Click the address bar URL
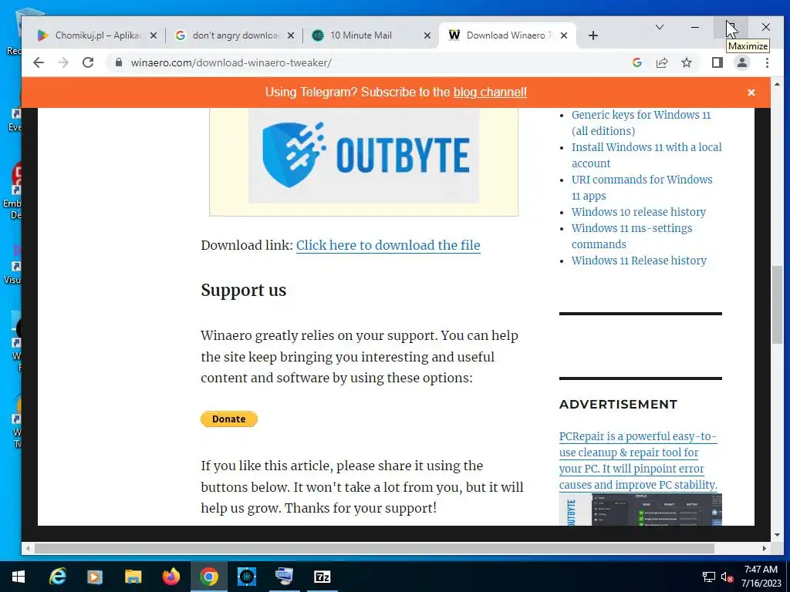Screen dimensions: 790x592 click(231, 62)
